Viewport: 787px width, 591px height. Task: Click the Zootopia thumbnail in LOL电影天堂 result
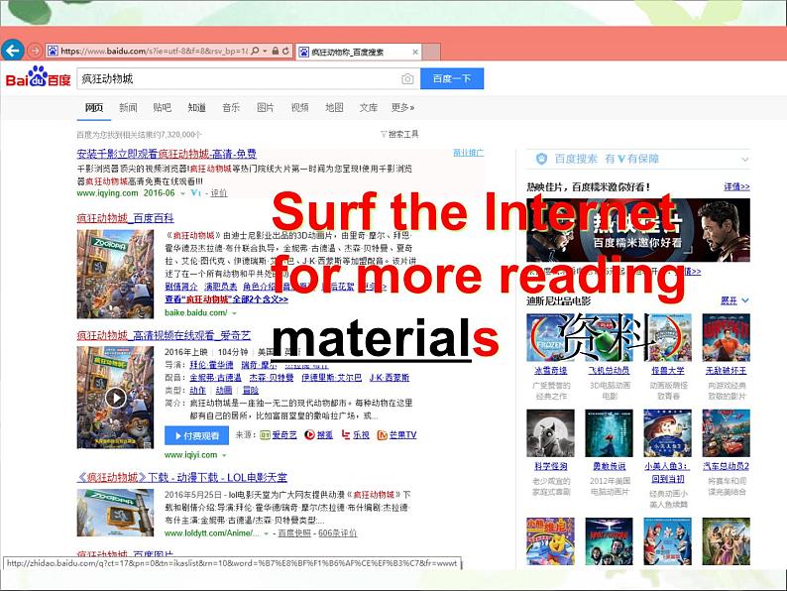coord(115,514)
